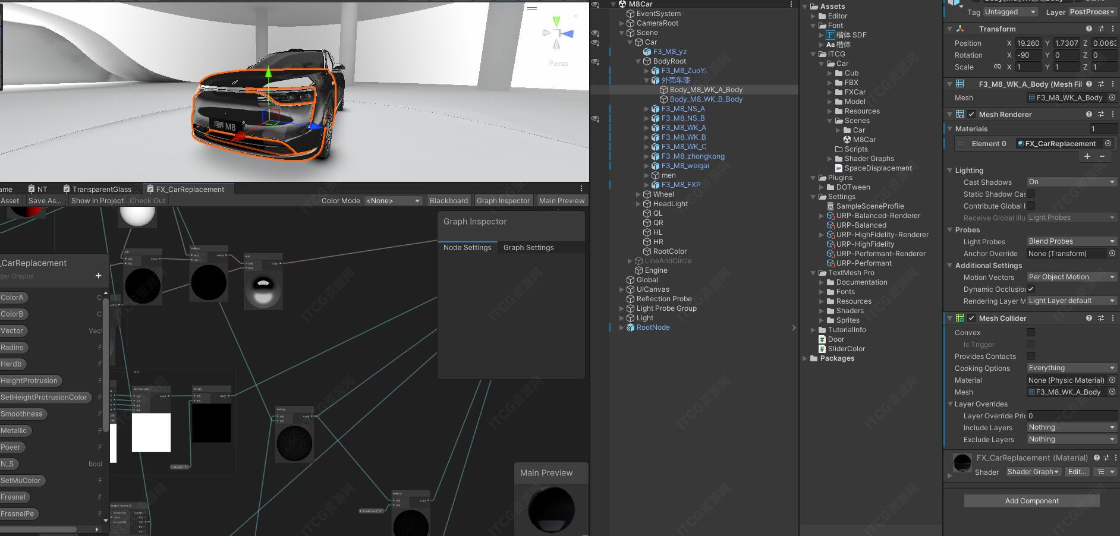Click the Blackboard vertical scrollbar
Image resolution: width=1120 pixels, height=536 pixels.
coord(106,365)
